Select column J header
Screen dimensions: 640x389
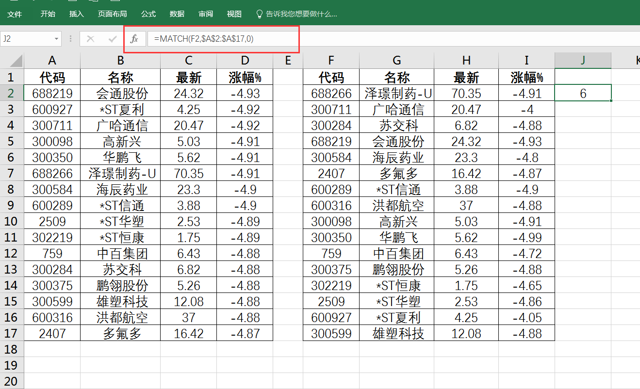point(583,61)
